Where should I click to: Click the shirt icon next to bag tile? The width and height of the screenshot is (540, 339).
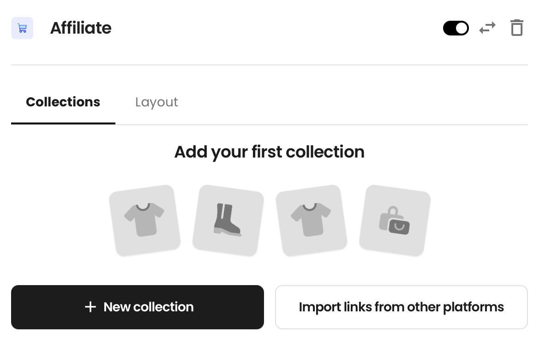pyautogui.click(x=311, y=219)
